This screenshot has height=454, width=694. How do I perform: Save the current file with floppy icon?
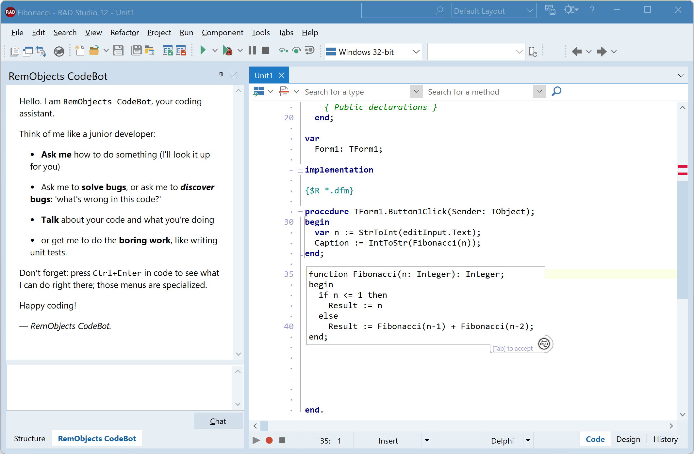118,51
